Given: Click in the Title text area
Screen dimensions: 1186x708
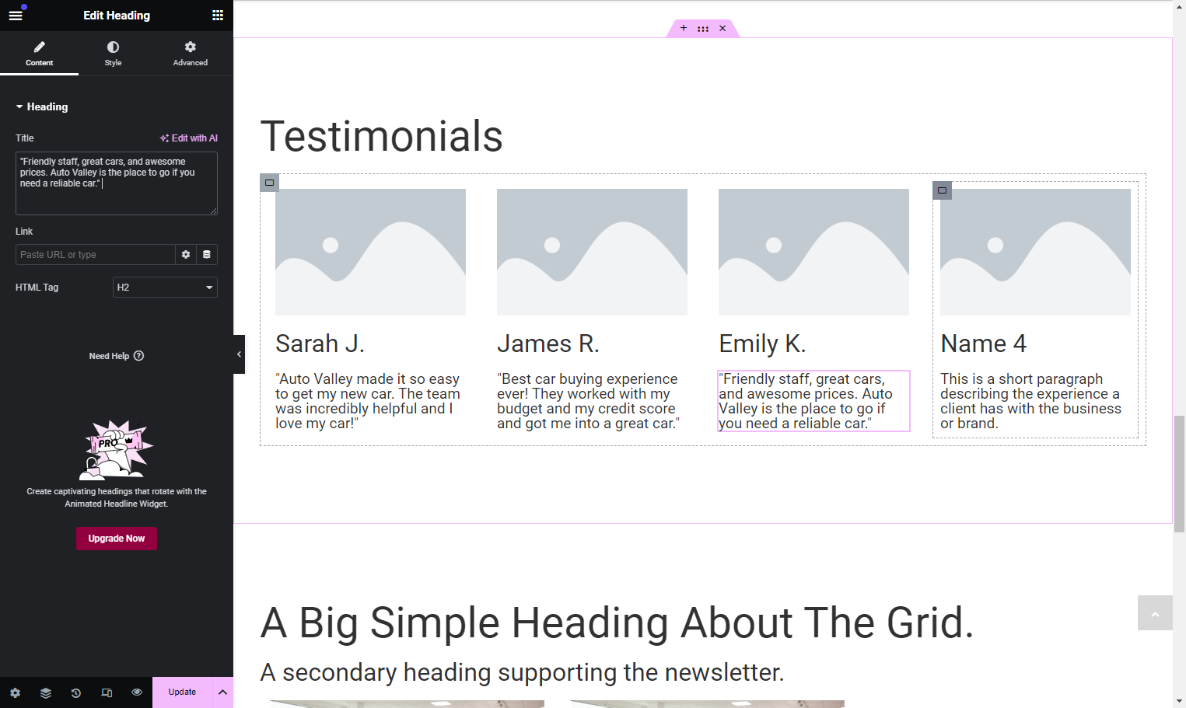Looking at the screenshot, I should coord(117,183).
